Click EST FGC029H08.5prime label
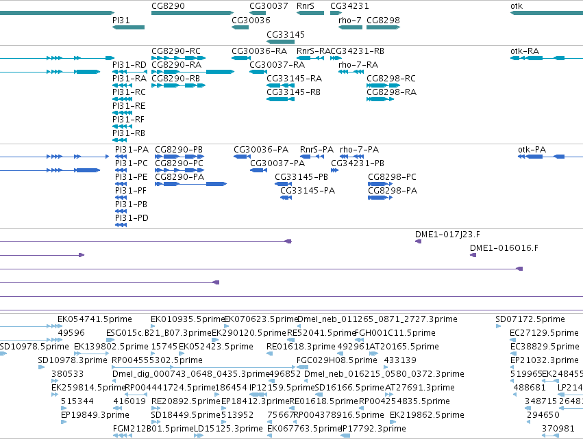Screen dimensions: 583x439 (x=337, y=360)
